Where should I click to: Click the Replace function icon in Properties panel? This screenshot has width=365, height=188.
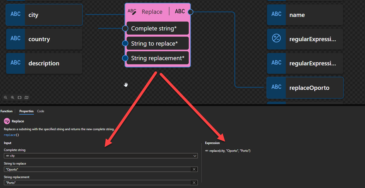click(6, 121)
